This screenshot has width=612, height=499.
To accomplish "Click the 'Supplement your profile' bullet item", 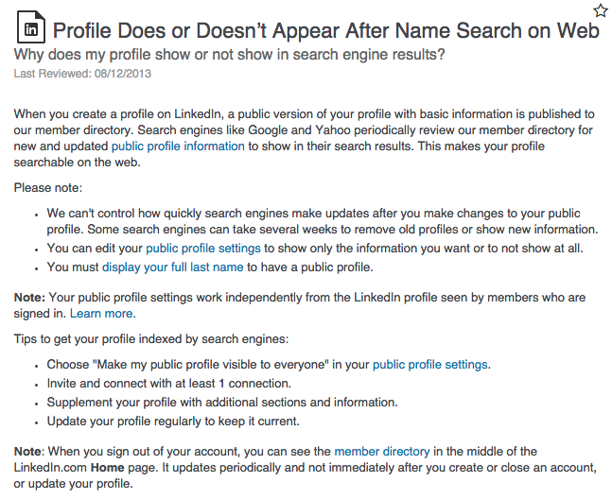I will coord(222,403).
